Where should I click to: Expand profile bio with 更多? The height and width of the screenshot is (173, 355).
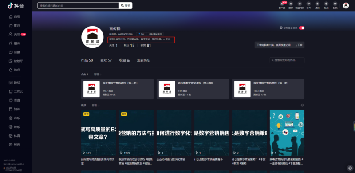click(x=168, y=39)
